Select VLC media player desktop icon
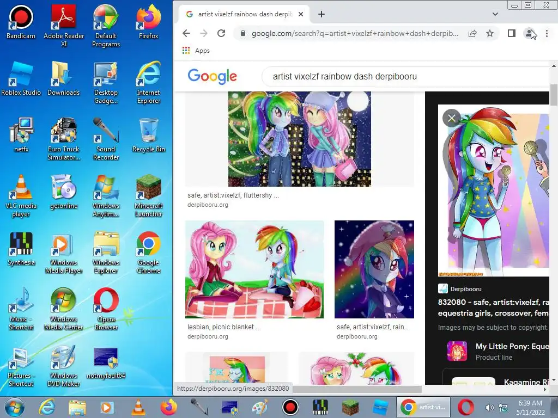 tap(21, 195)
